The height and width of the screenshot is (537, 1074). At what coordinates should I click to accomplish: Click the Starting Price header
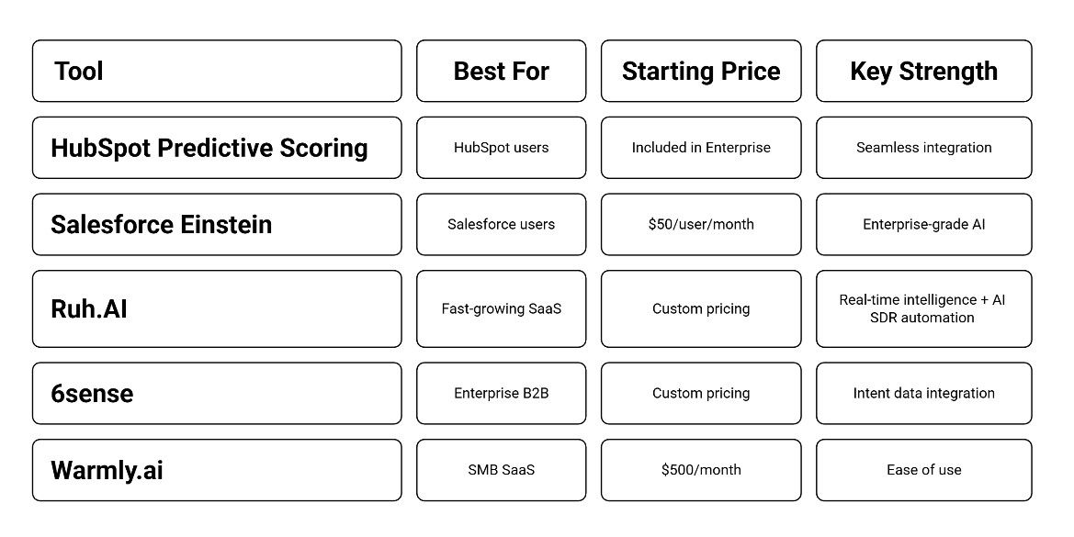tap(701, 71)
